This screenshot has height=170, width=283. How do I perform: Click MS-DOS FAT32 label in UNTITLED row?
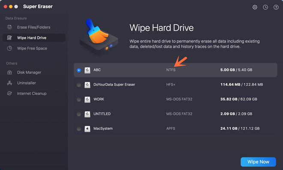coord(179,114)
